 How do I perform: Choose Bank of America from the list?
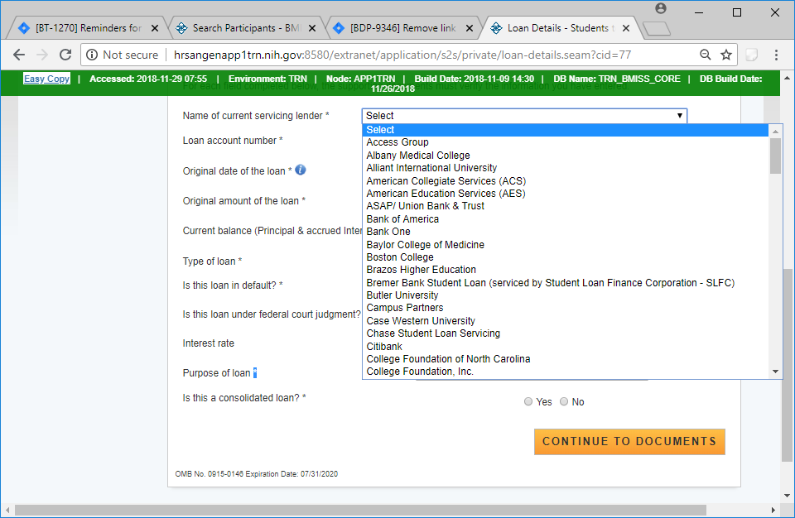pos(402,219)
